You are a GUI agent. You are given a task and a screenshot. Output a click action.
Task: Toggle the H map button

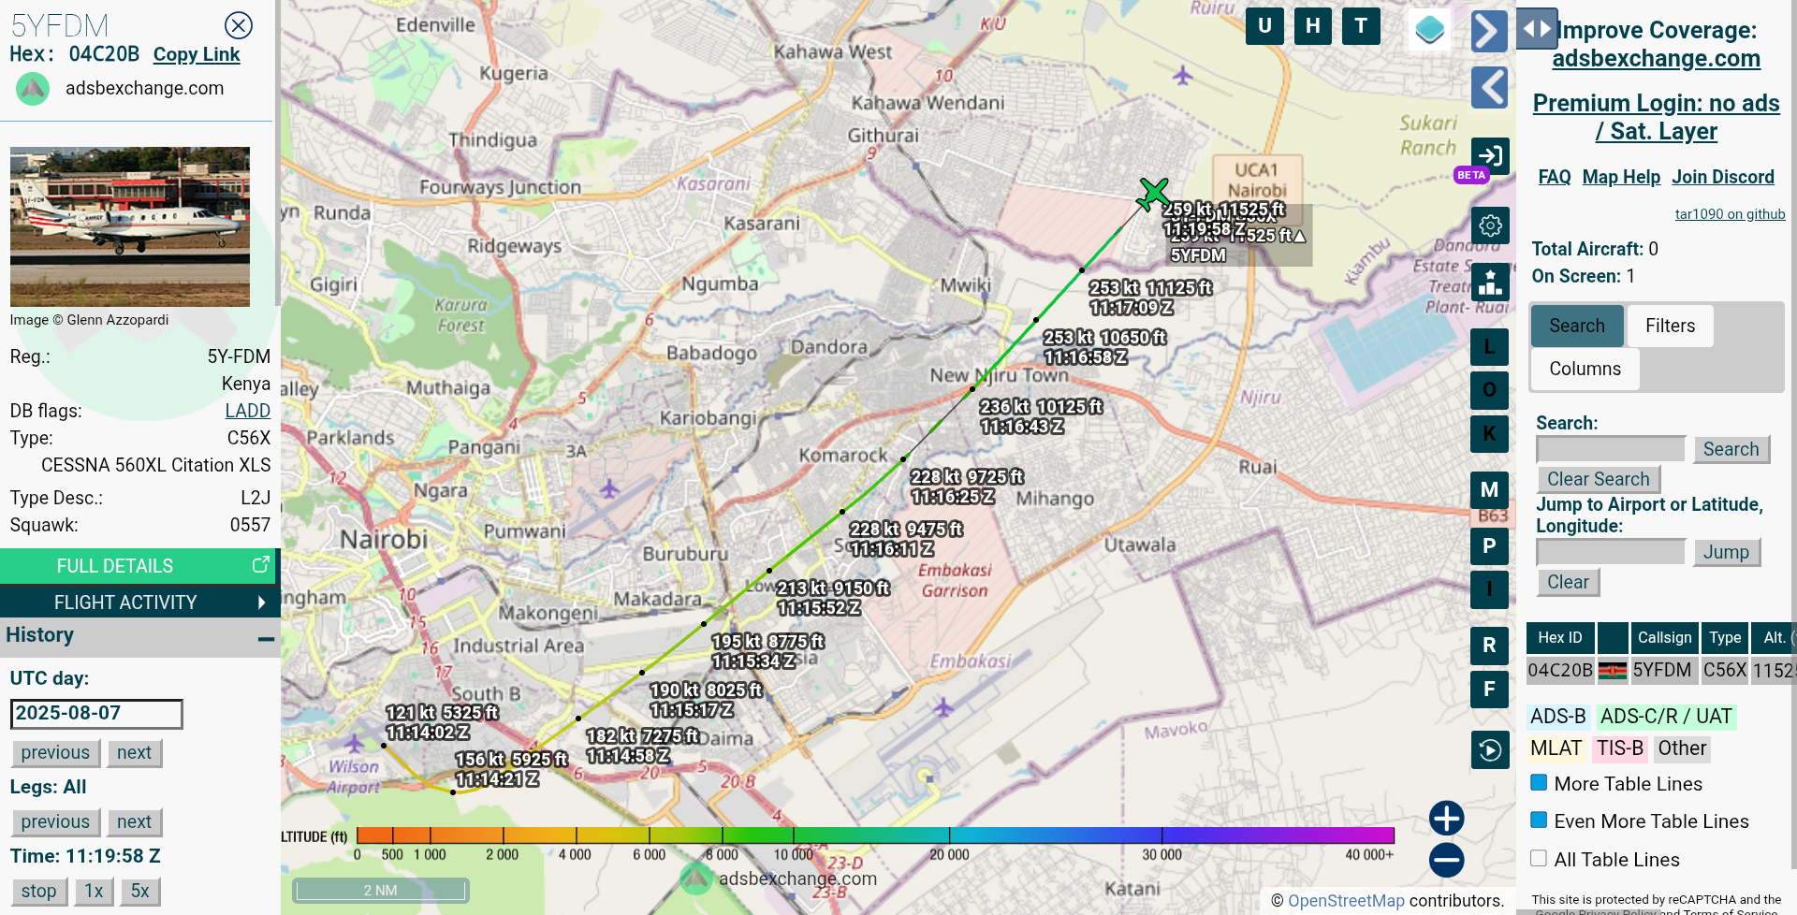coord(1313,26)
